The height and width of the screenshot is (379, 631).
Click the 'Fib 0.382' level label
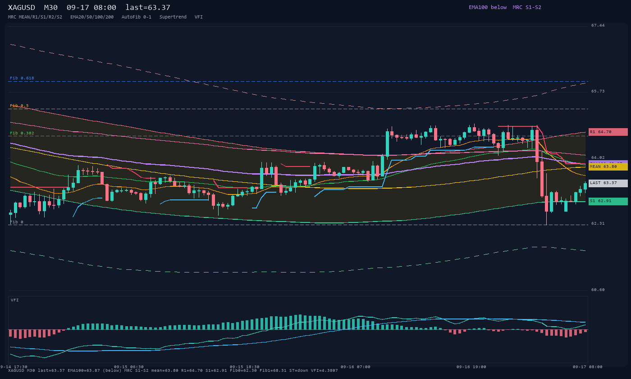pos(22,133)
